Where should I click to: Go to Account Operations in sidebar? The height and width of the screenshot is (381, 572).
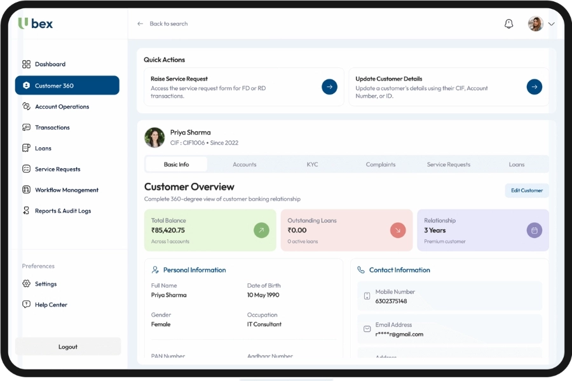62,107
